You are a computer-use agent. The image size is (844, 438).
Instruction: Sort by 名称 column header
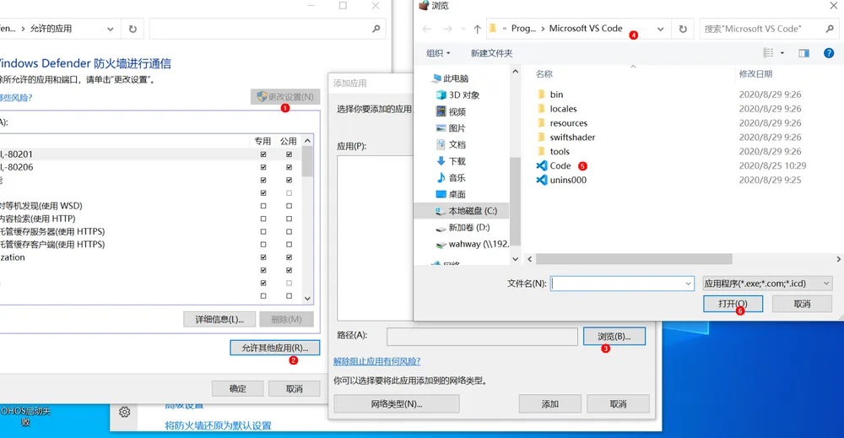tap(544, 74)
